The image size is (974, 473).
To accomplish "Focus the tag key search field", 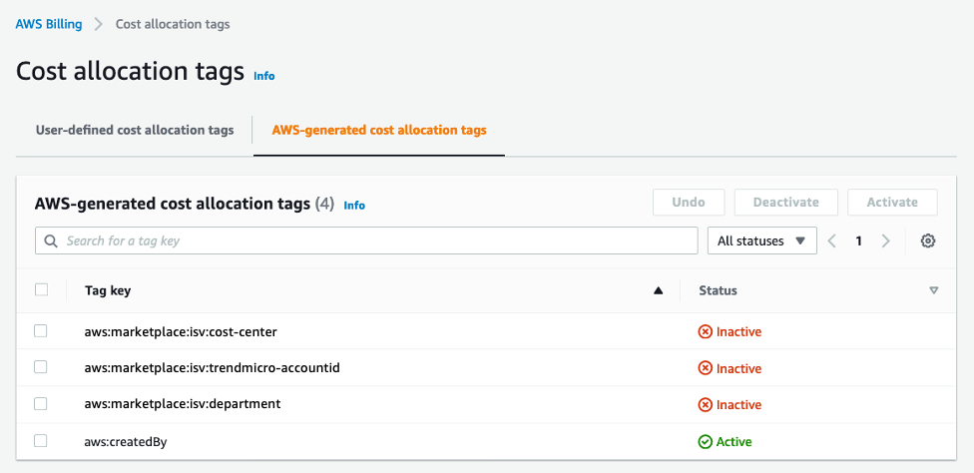I will [379, 240].
